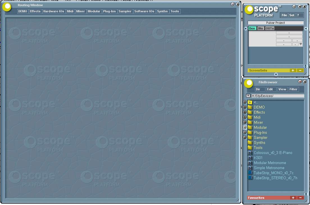
Task: Open the DEMO folder icon in FileBrowser
Action: (x=250, y=107)
